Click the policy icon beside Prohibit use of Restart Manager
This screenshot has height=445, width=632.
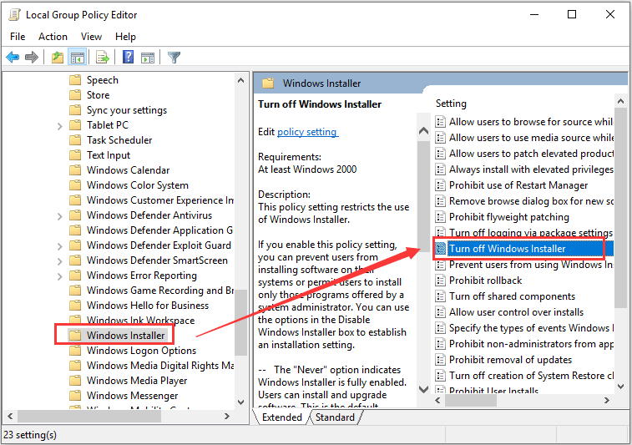[x=440, y=185]
